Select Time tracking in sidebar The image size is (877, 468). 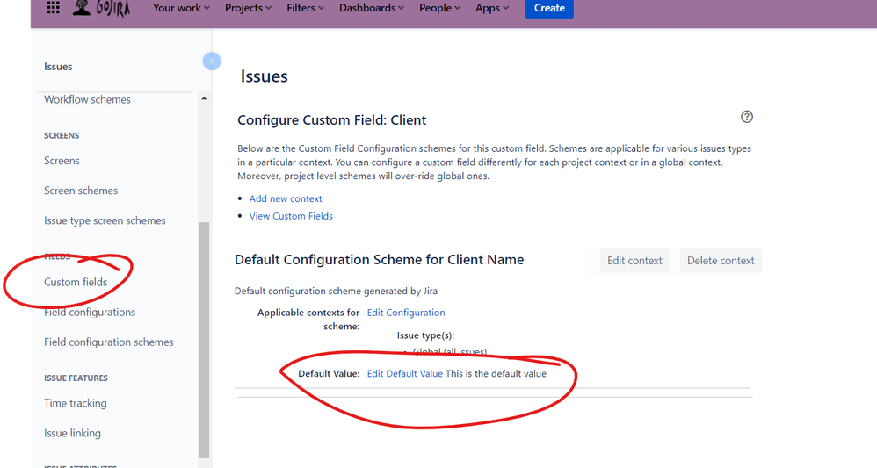coord(75,403)
